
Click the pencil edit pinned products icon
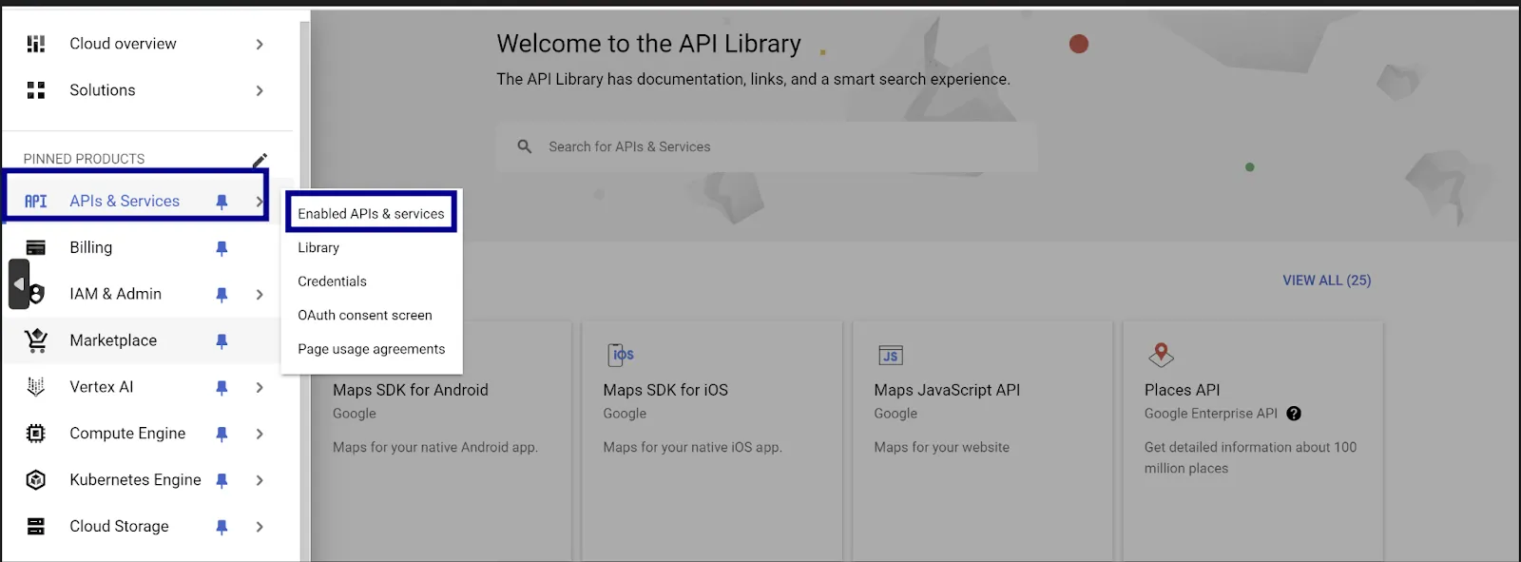click(x=260, y=160)
